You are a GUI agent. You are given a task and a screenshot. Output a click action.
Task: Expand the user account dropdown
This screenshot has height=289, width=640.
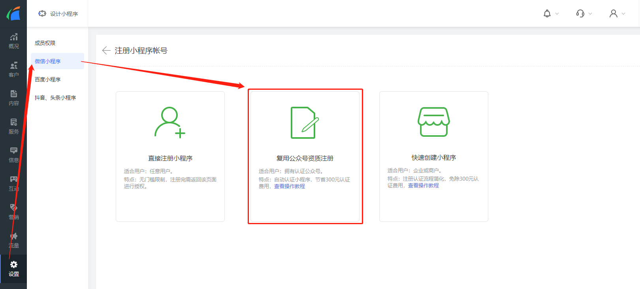tap(617, 14)
